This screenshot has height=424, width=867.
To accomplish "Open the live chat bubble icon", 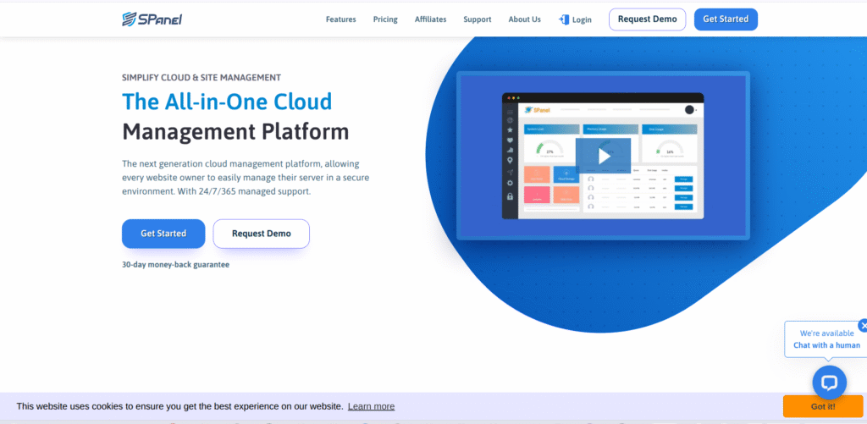I will point(830,383).
